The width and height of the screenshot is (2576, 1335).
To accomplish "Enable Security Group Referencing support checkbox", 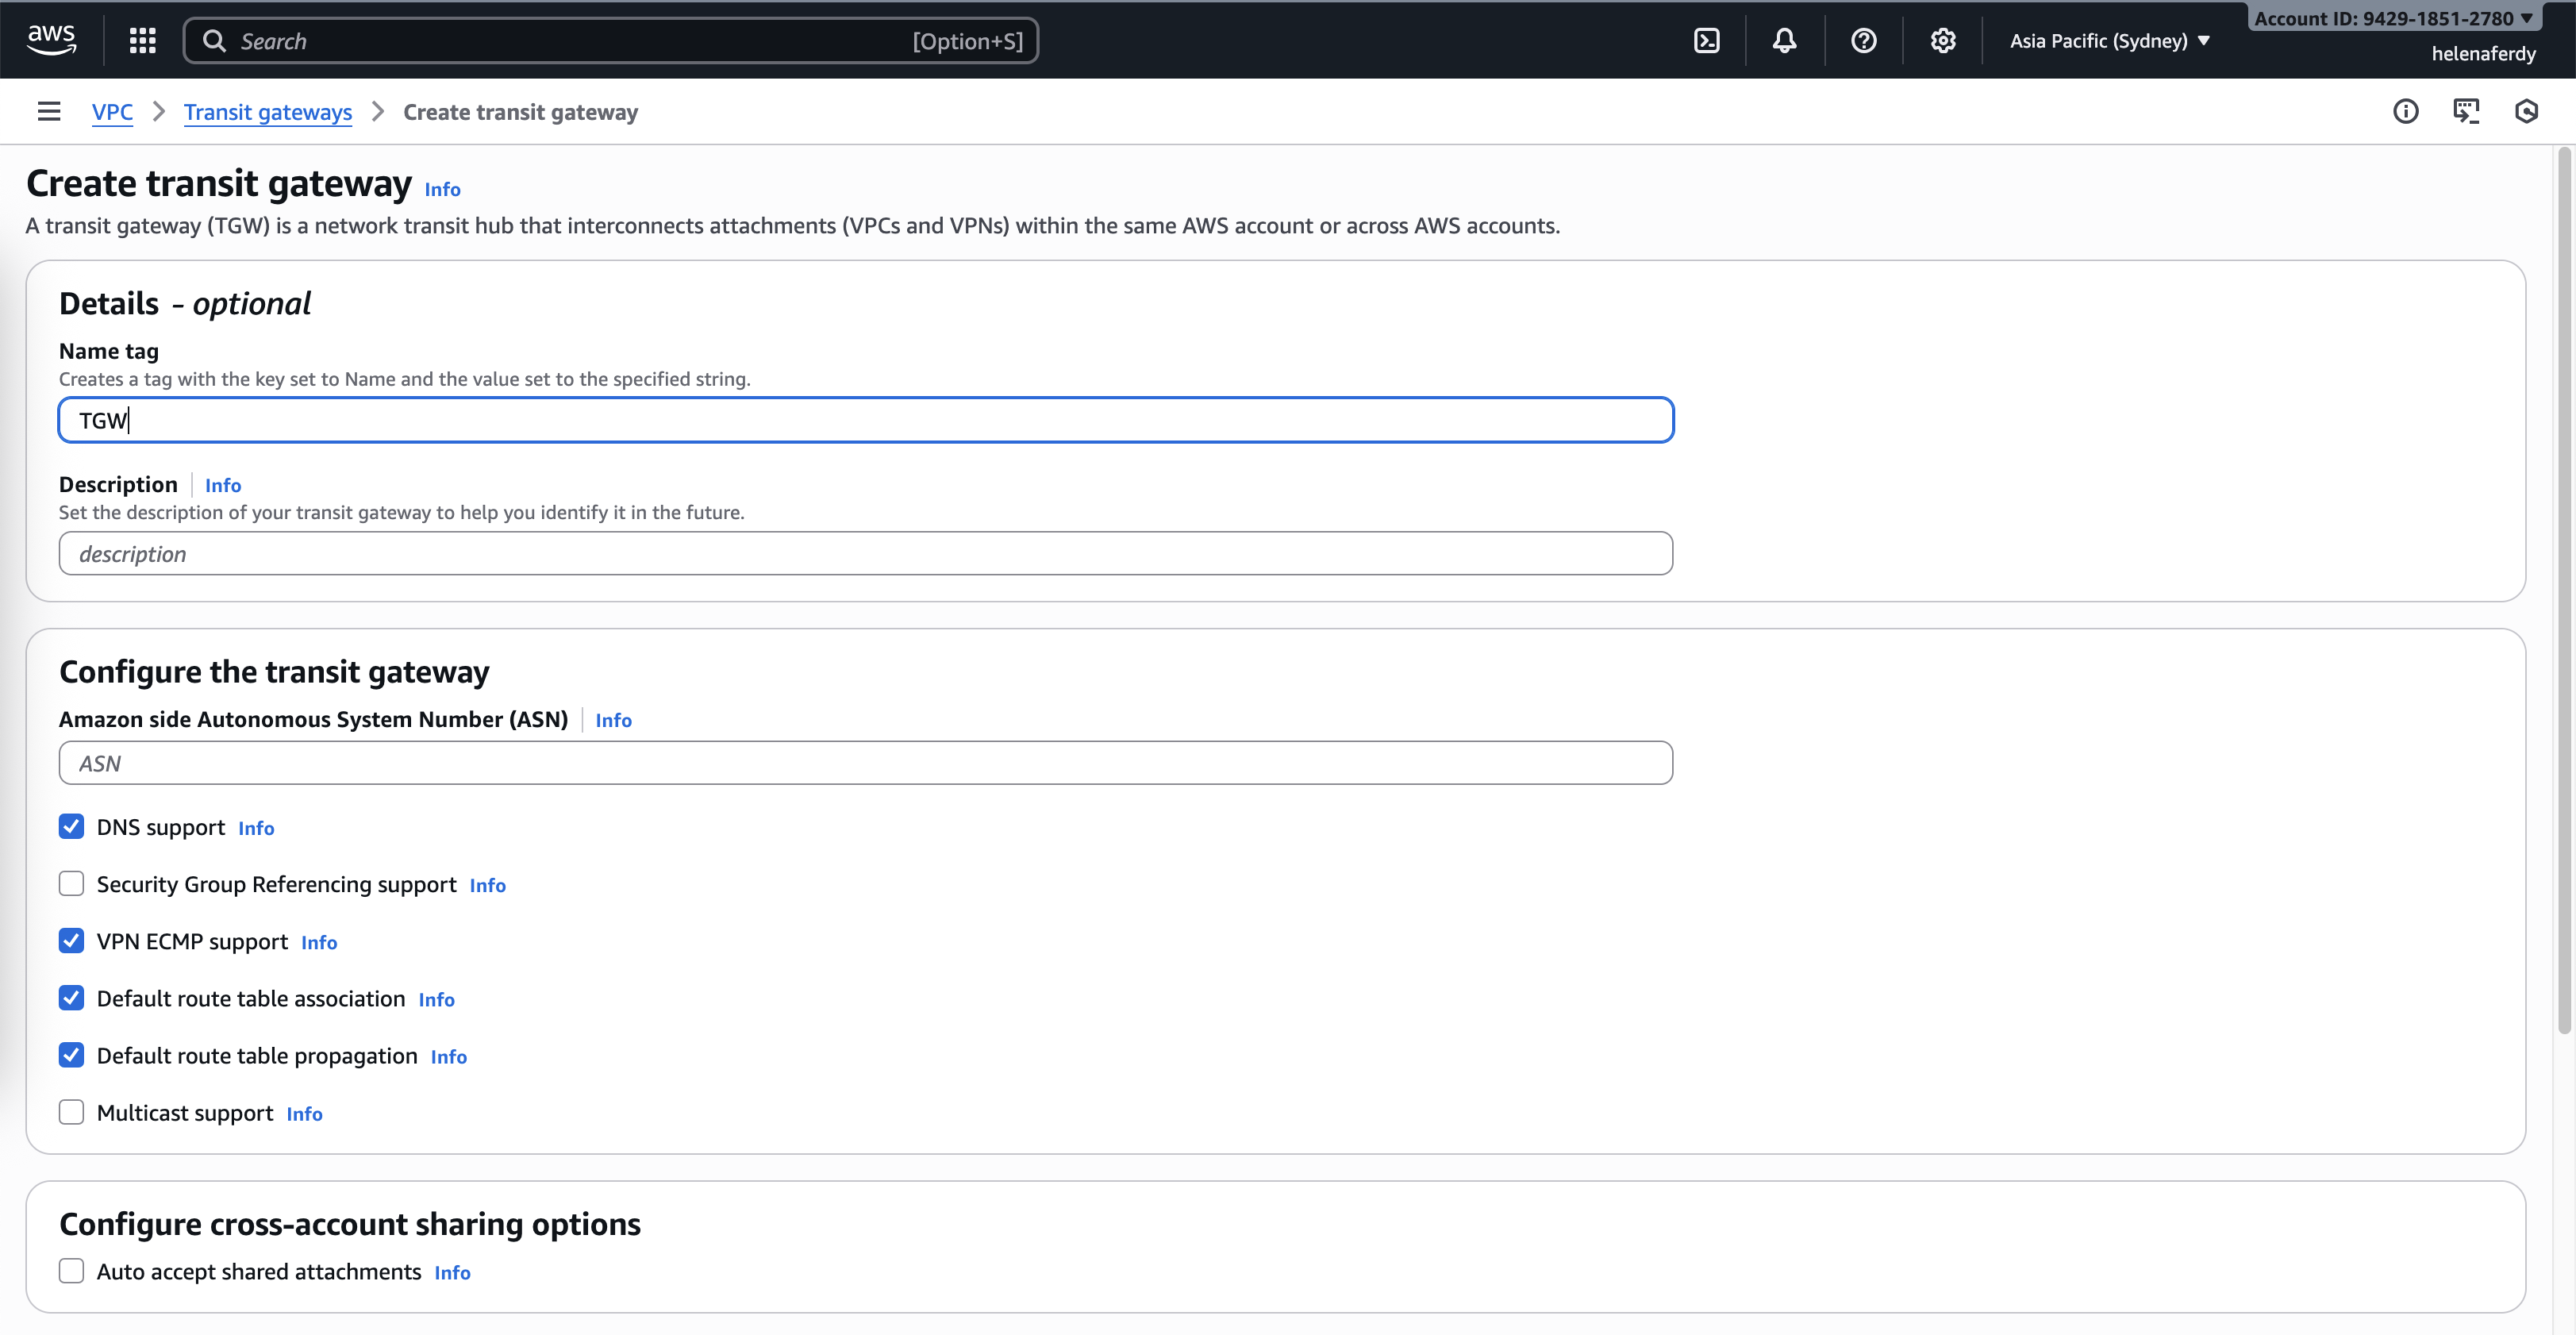I will tap(71, 884).
